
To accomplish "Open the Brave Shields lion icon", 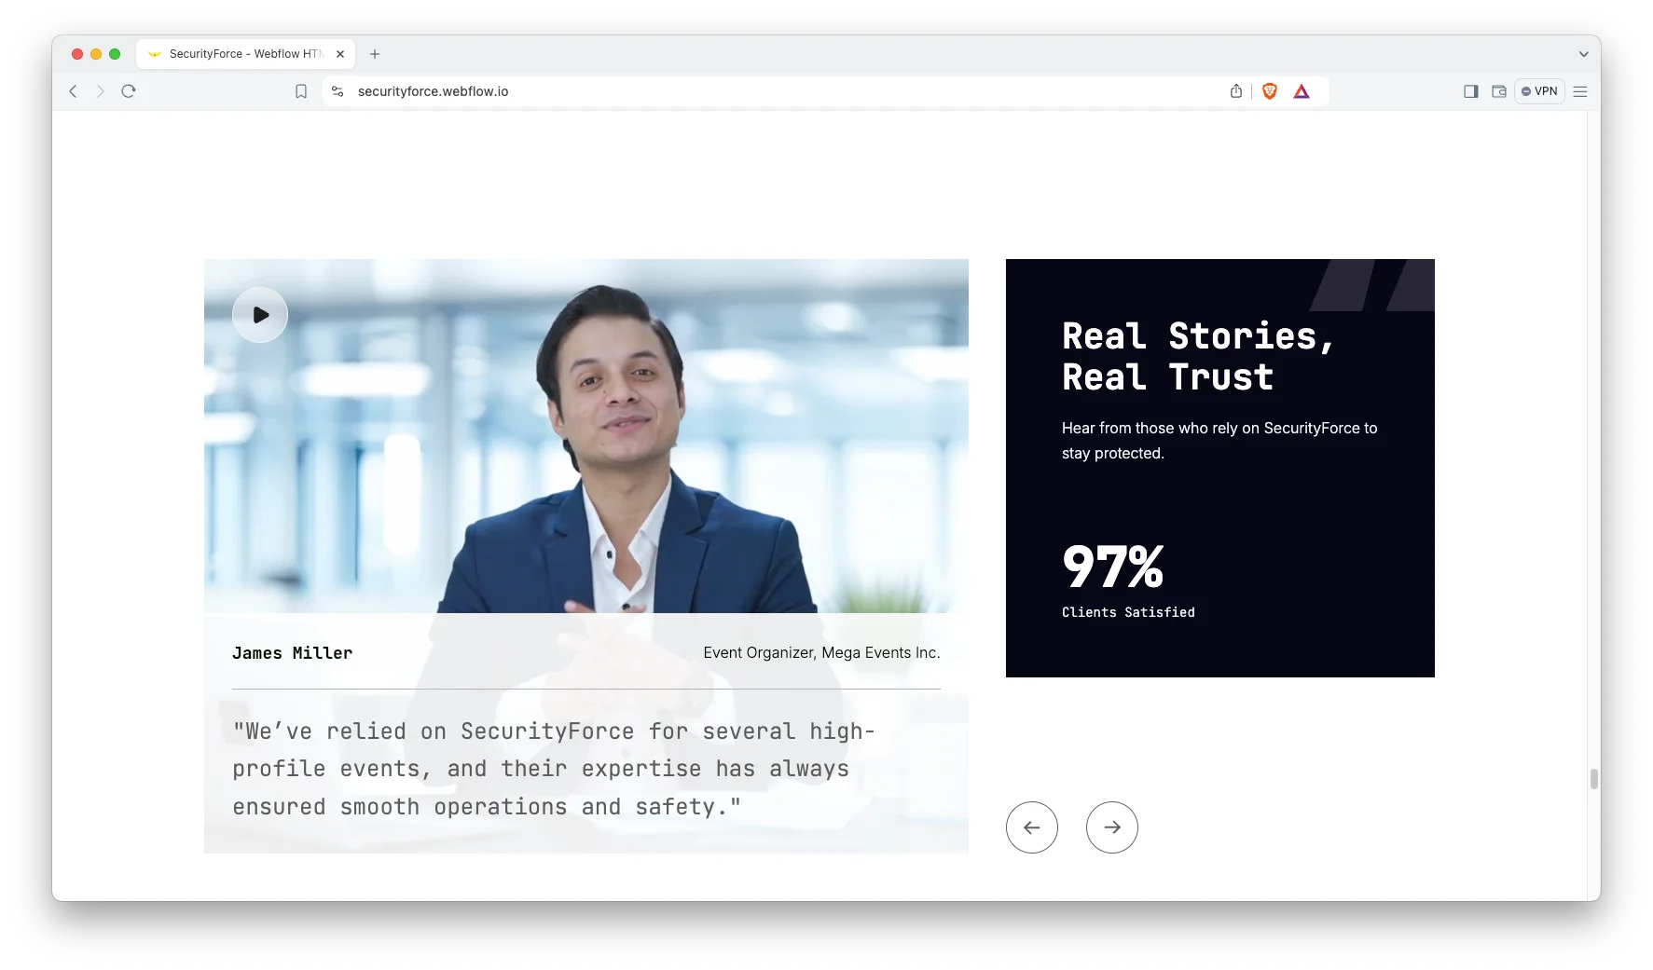I will coord(1269,91).
